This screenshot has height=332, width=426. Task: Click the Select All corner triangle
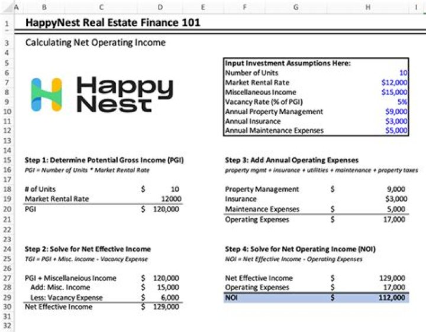[8, 8]
